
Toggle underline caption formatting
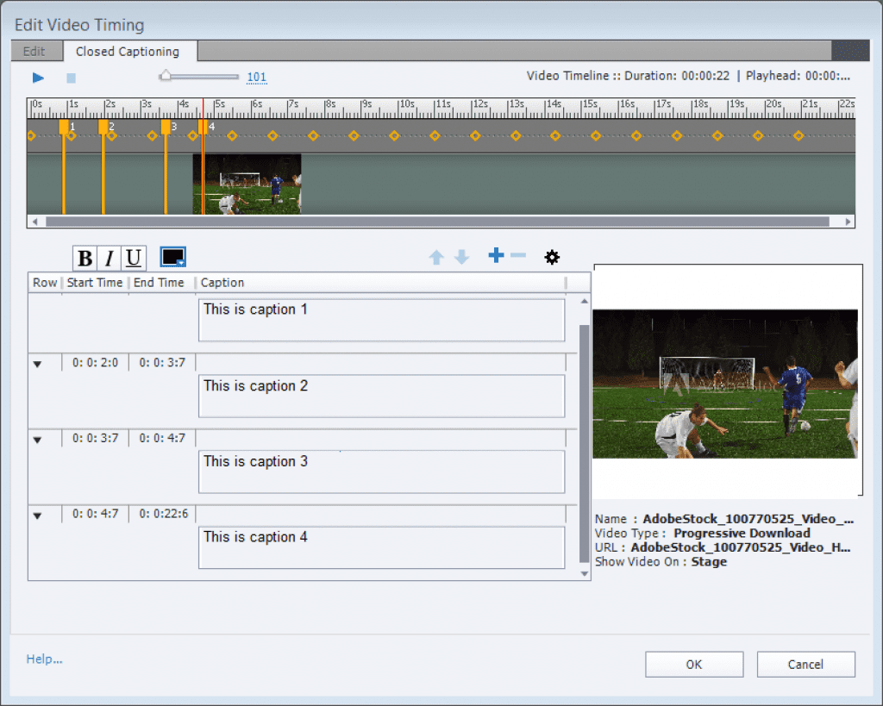tap(134, 259)
